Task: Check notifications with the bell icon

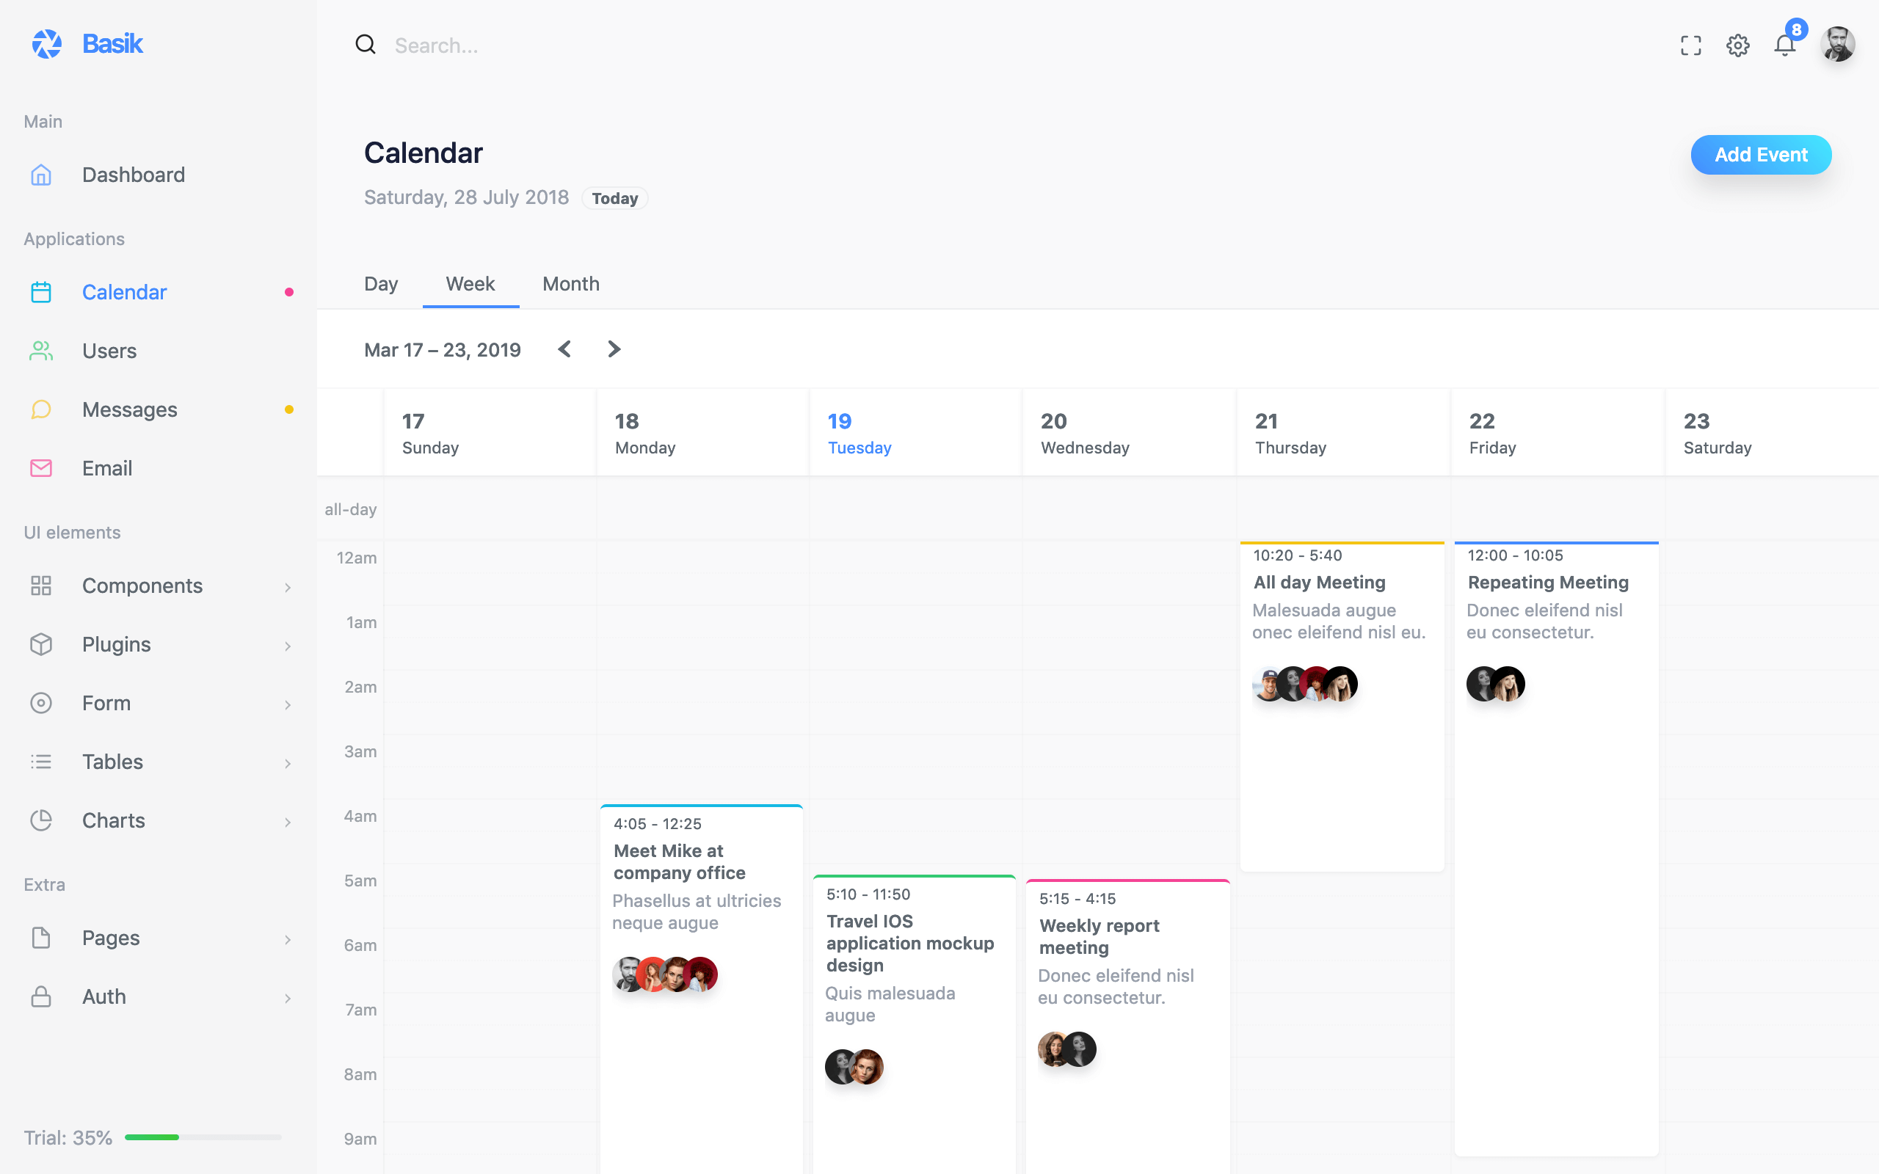Action: pos(1785,45)
